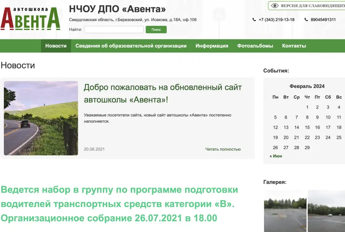This screenshot has width=345, height=232.
Task: Open the Новости menu tab
Action: coord(56,46)
